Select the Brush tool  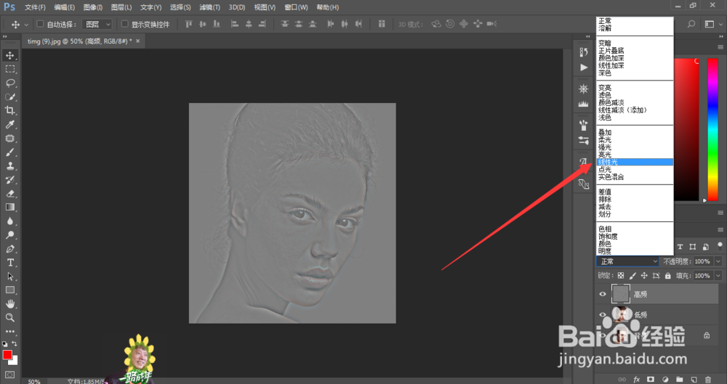pos(9,152)
